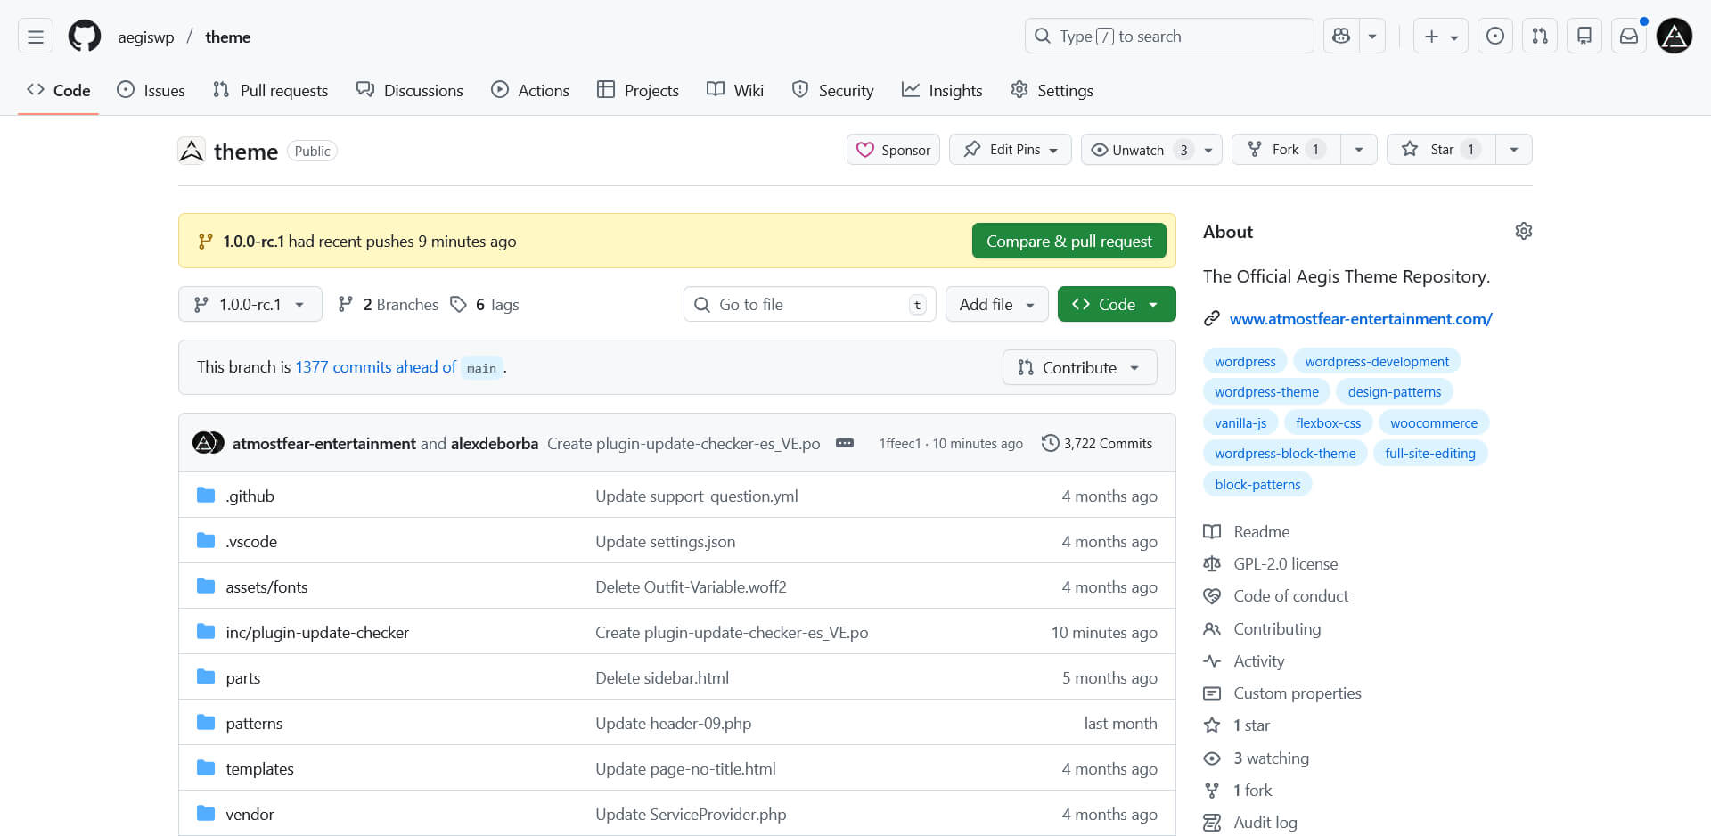Screen dimensions: 1711x836
Task: Star the theme repository
Action: click(x=1437, y=149)
